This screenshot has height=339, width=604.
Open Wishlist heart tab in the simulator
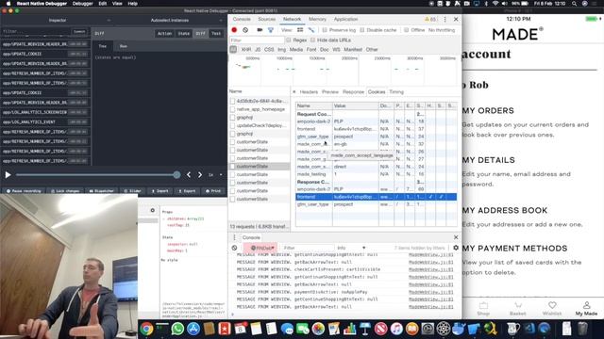[x=552, y=309]
